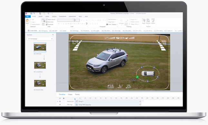This screenshot has height=125, width=208.
Task: Toggle lock for all timeline layers
Action: coord(64,98)
